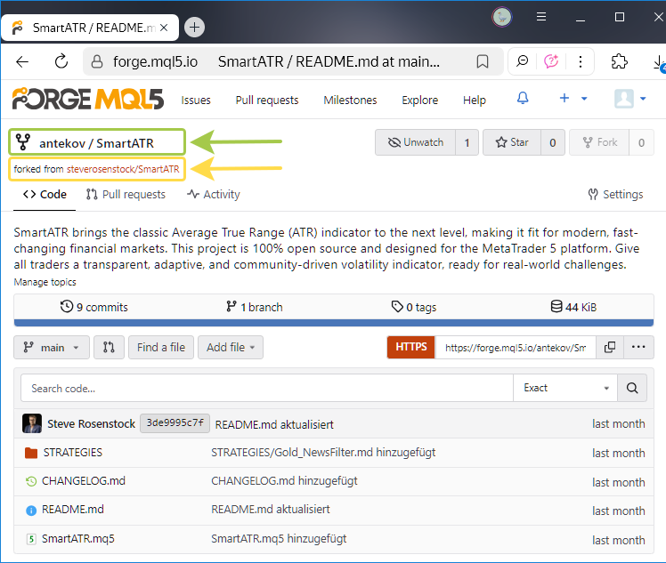
Task: Open commit 'STRATEGIES/Gold_NewsFilter.md hinzugefügt'
Action: coord(323,452)
